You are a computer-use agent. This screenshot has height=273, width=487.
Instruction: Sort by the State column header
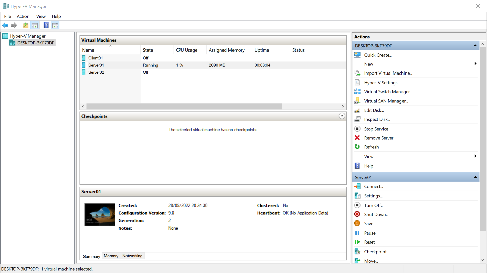(157, 50)
